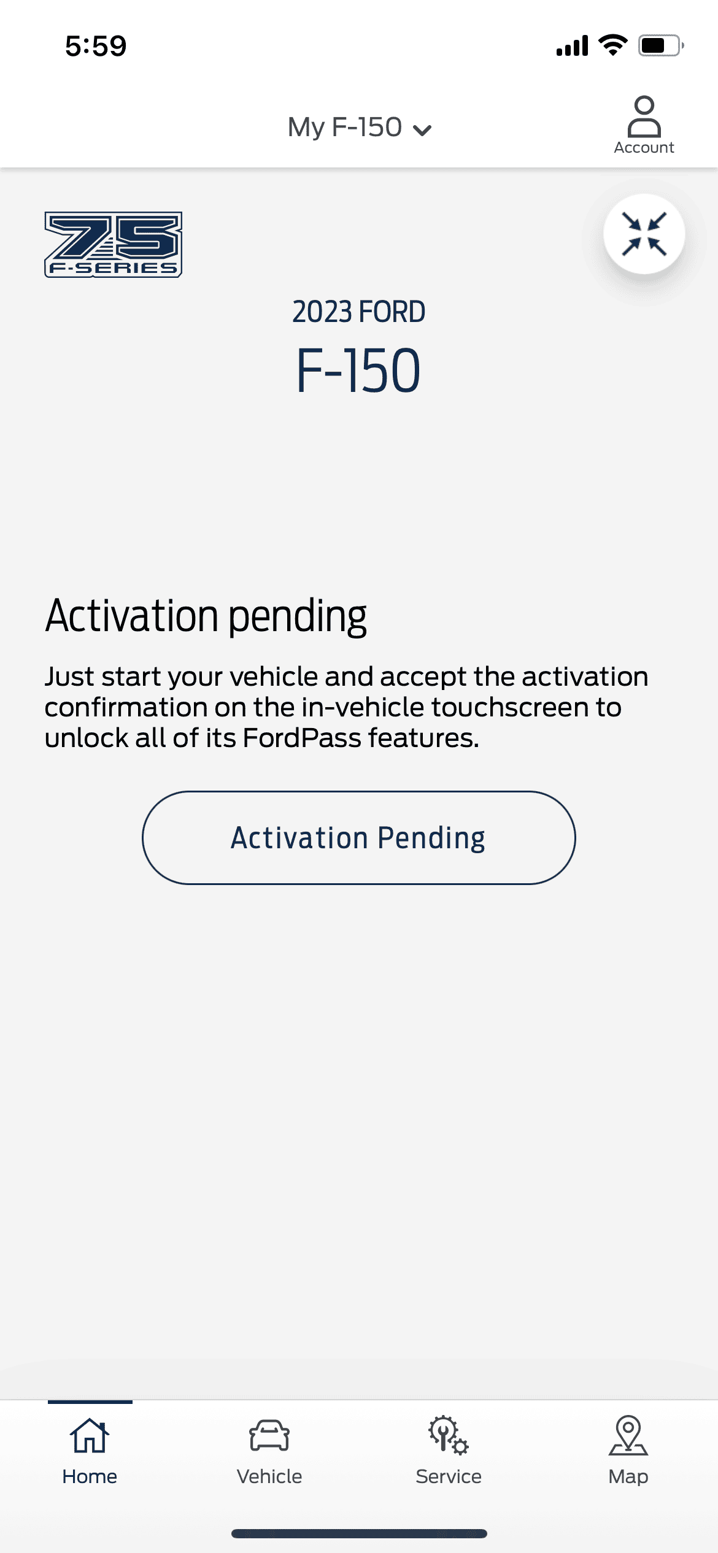Open the Account profile icon
The image size is (718, 1553).
tap(644, 116)
